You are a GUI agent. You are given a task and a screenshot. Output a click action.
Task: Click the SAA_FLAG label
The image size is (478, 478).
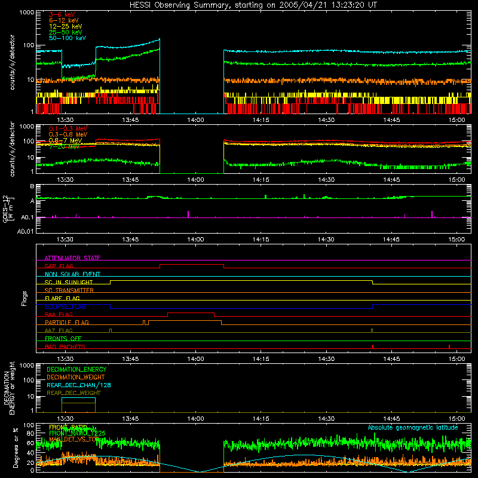click(x=59, y=314)
